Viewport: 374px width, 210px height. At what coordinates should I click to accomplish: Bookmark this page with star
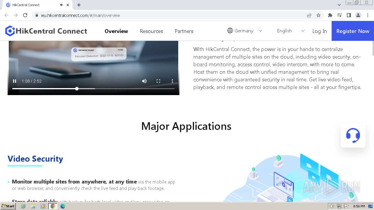click(318, 15)
